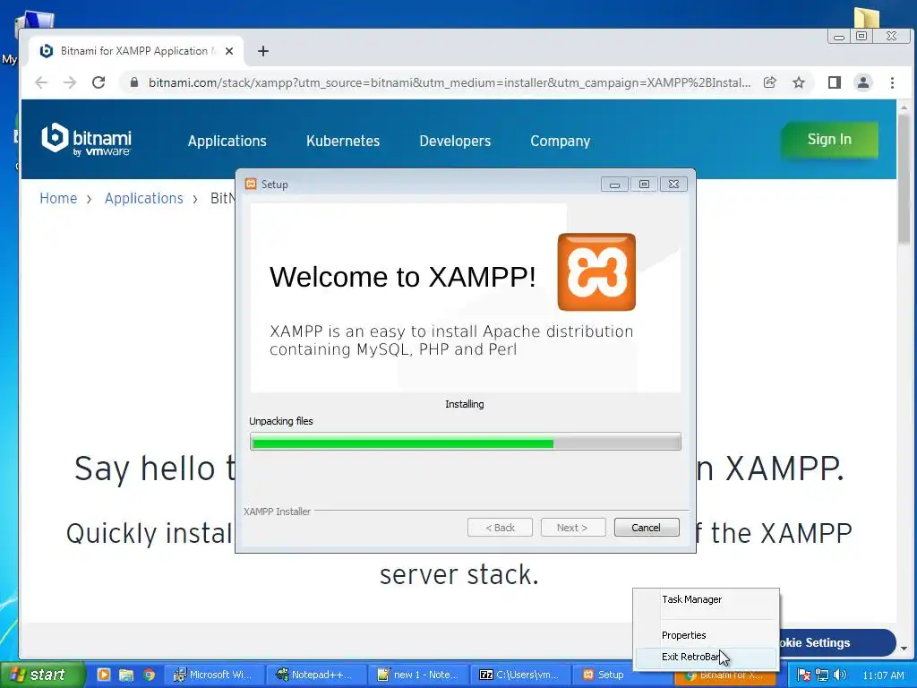
Task: Click the action center flag tray icon
Action: click(804, 675)
